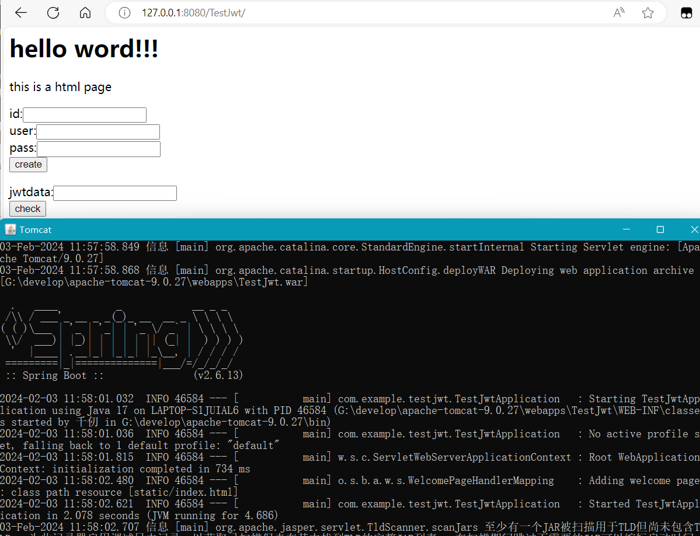Open the black extension icon beside favorites star
700x536 pixels.
pos(686,13)
